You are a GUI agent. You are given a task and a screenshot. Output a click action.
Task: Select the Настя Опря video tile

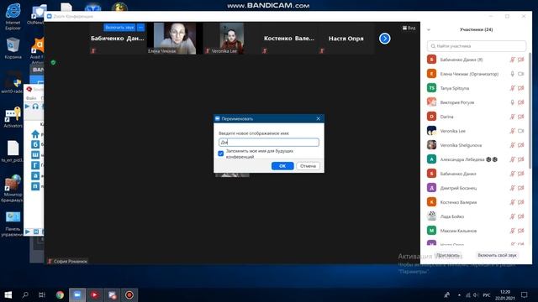coord(345,39)
